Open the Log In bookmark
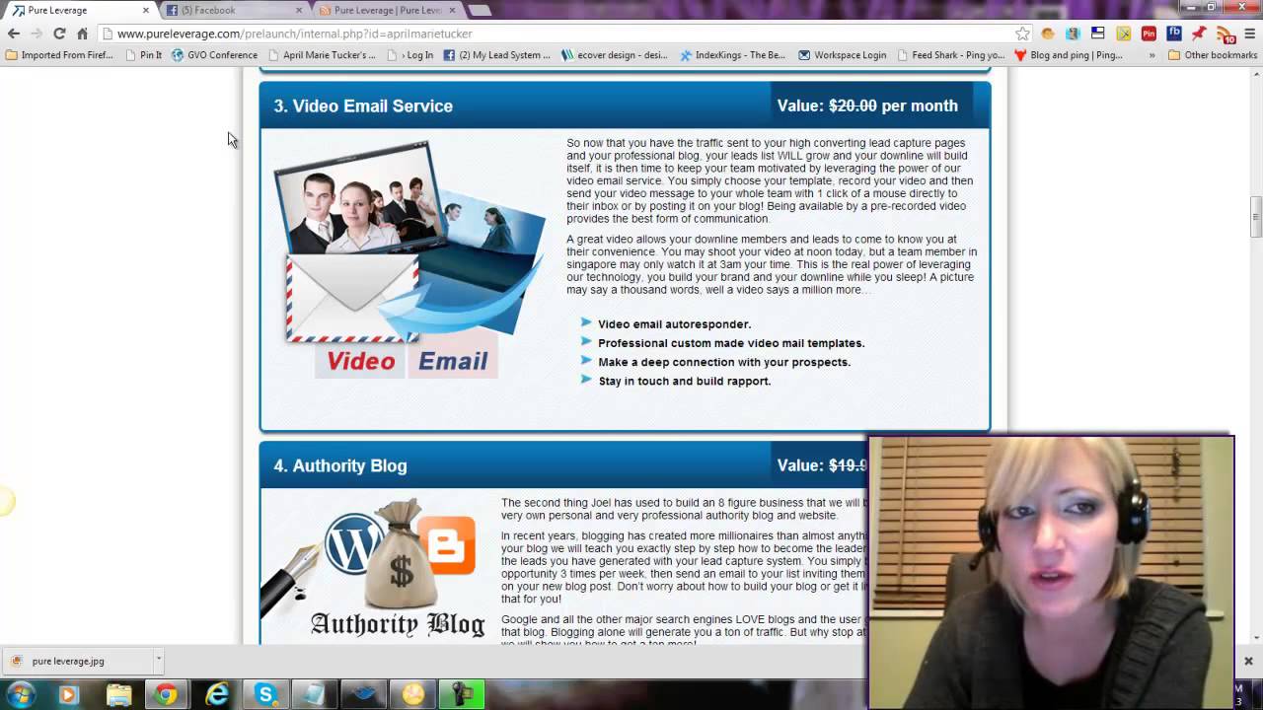This screenshot has height=710, width=1263. click(411, 55)
